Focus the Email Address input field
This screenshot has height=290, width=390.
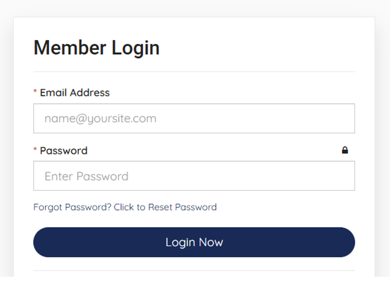click(x=194, y=118)
